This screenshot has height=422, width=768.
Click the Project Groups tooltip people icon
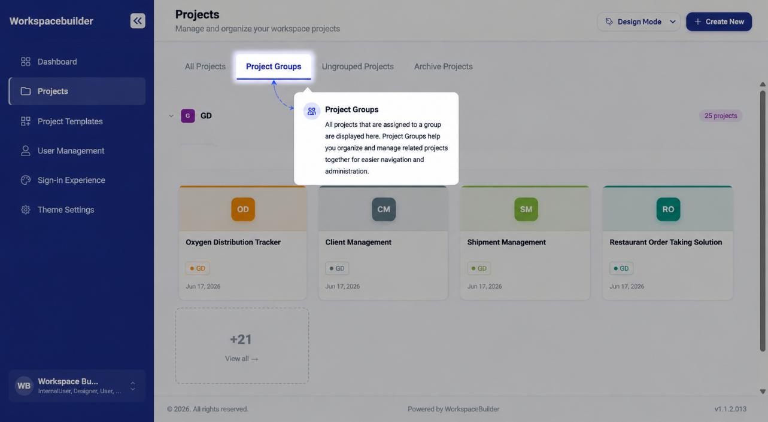coord(312,111)
